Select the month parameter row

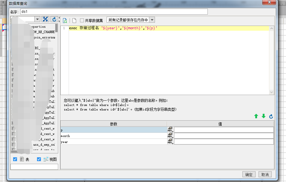tap(114, 136)
